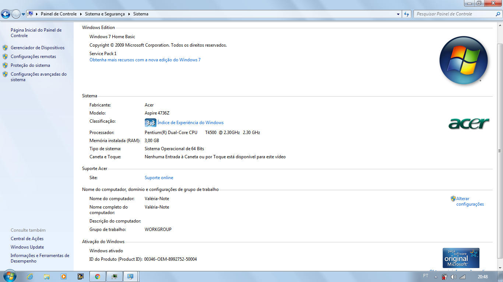
Task: Open the Suporte online link
Action: 159,178
